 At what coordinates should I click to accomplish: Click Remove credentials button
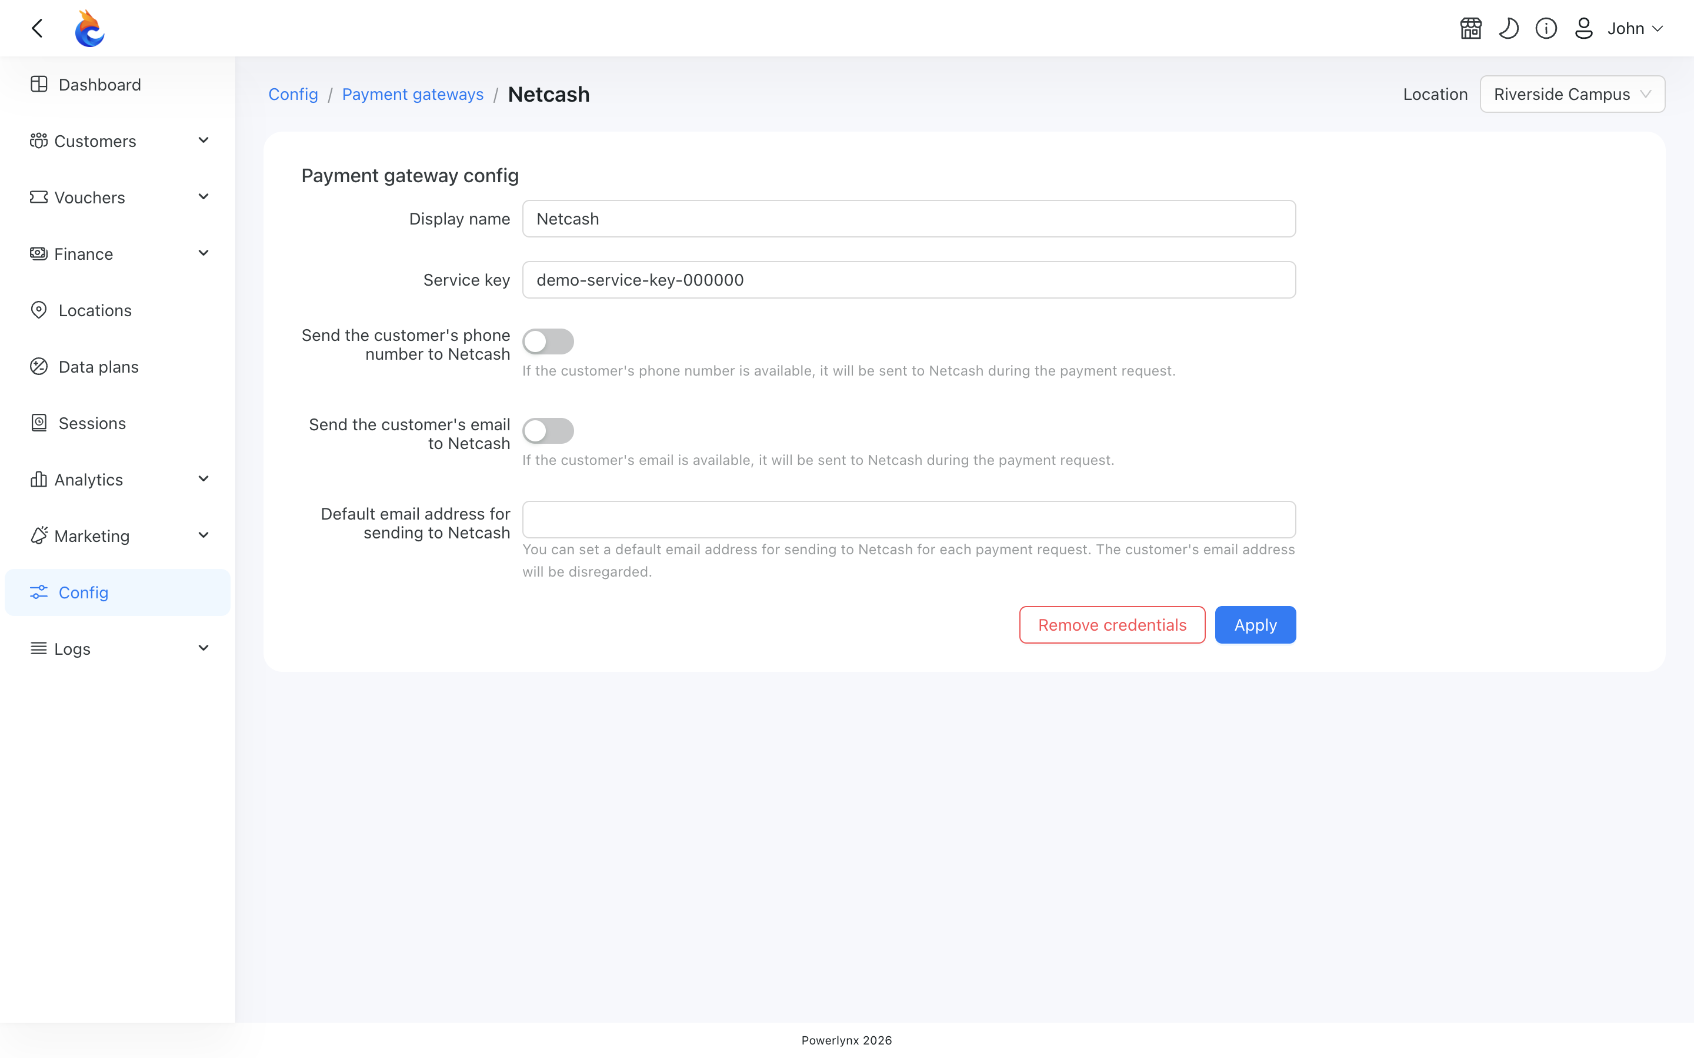point(1112,625)
